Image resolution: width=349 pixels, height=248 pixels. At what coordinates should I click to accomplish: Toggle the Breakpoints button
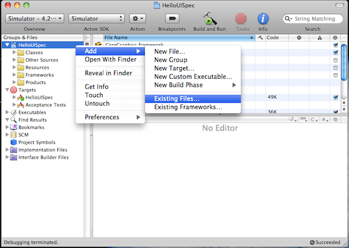172,19
